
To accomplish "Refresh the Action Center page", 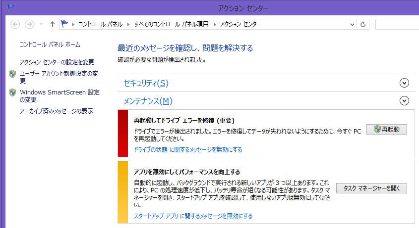I will click(363, 24).
